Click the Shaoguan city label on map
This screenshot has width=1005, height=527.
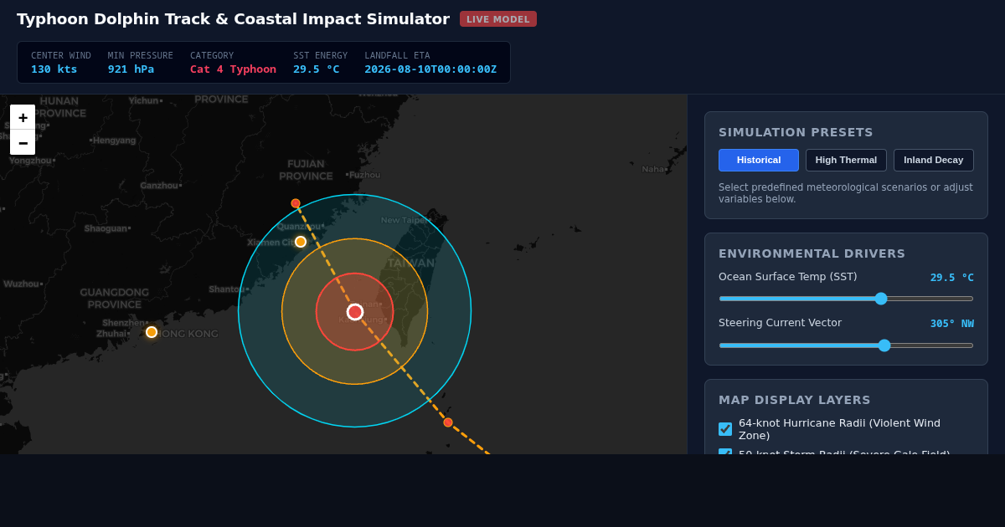(106, 228)
